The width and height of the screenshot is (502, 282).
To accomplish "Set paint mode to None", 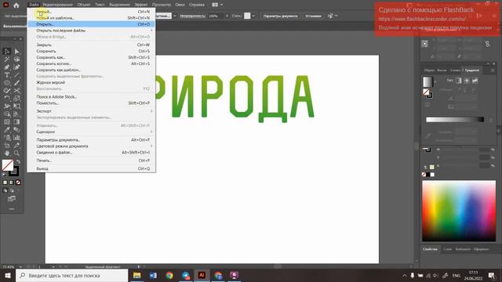I will (18, 183).
